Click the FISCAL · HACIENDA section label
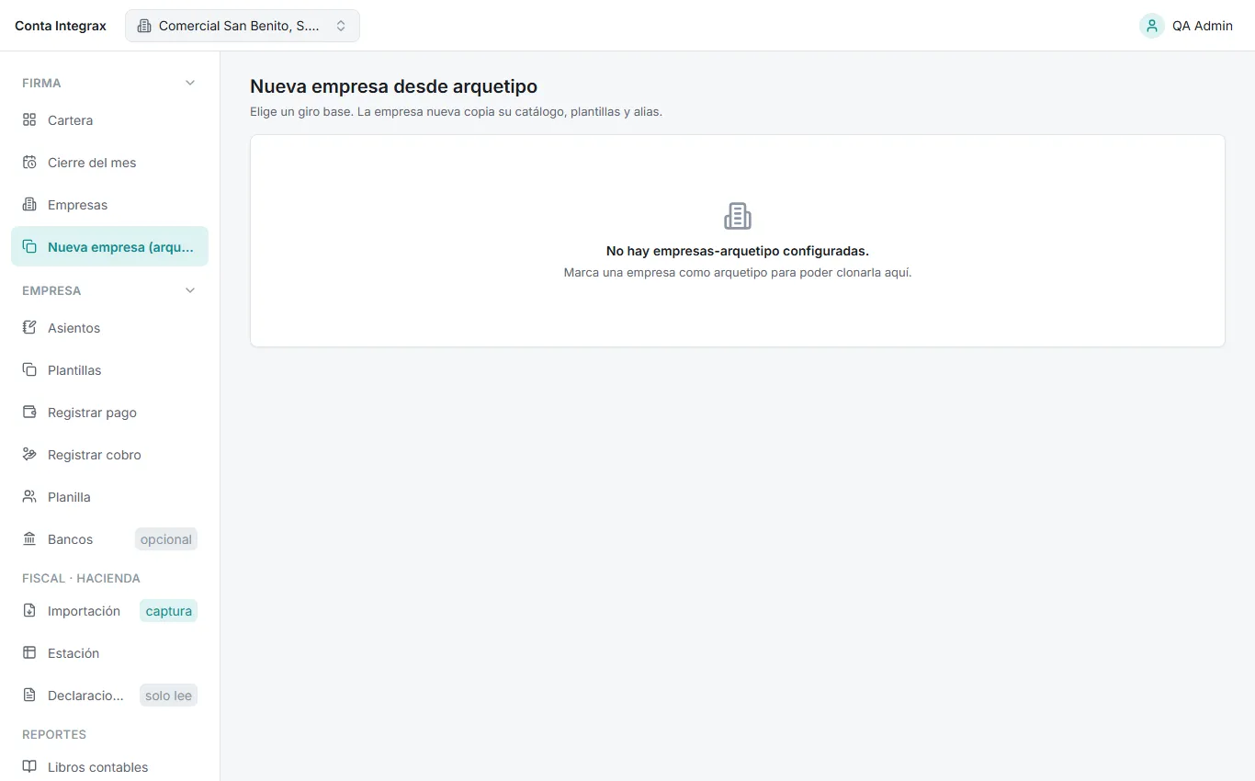Image resolution: width=1255 pixels, height=781 pixels. [x=81, y=578]
